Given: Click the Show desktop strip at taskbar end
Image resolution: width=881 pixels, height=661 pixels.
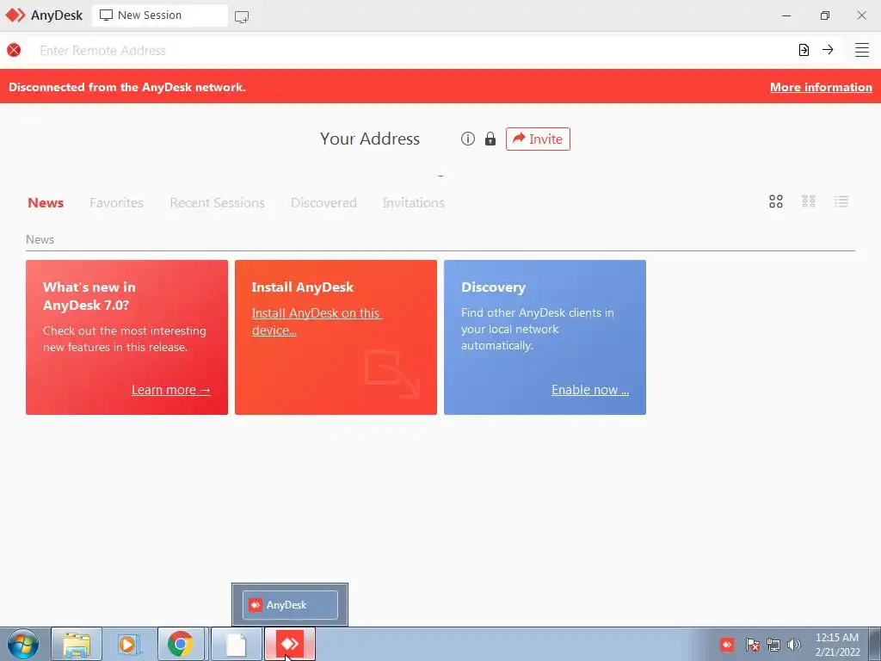Looking at the screenshot, I should coord(875,644).
